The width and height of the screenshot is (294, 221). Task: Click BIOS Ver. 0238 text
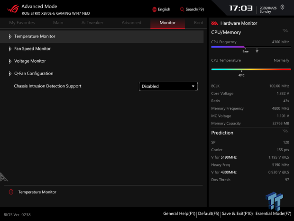(17, 215)
